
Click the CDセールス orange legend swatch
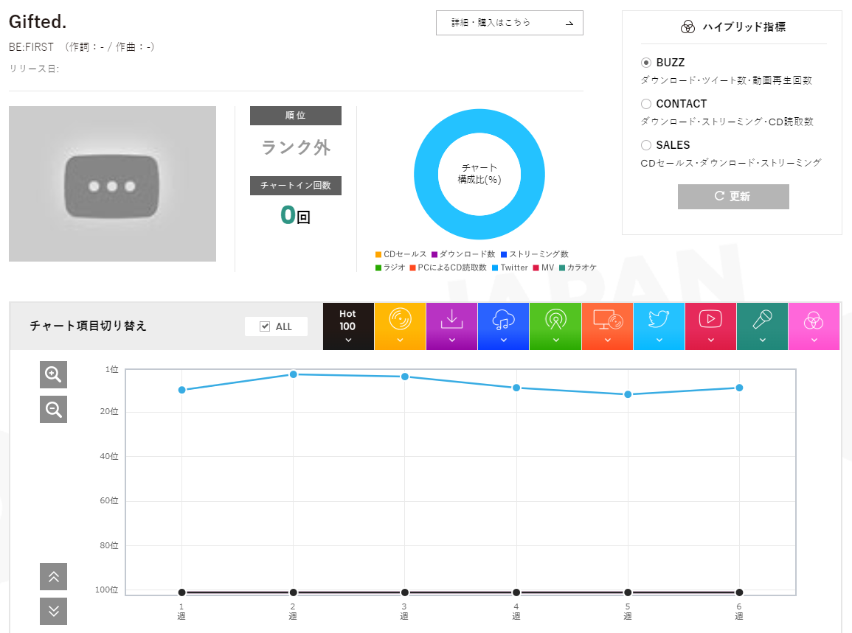pos(378,255)
